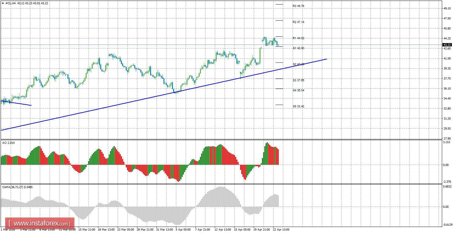Click the 22 Apr 13:00 time axis label

[x=281, y=230]
